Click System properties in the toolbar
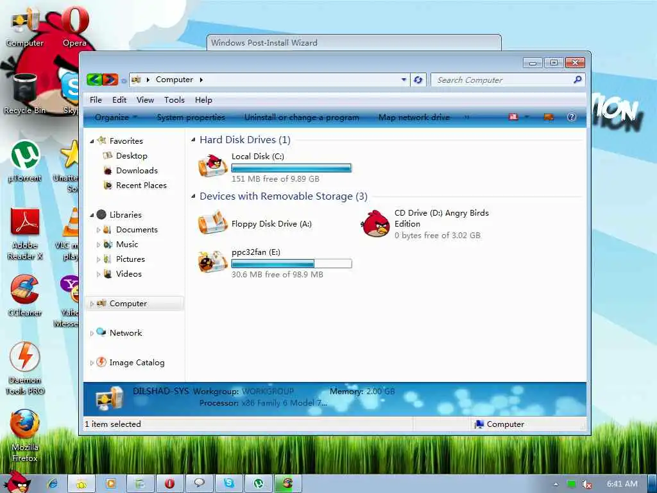 191,117
